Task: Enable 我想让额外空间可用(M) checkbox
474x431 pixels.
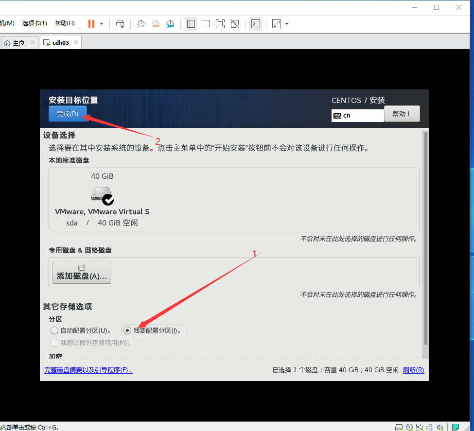Action: 54,342
